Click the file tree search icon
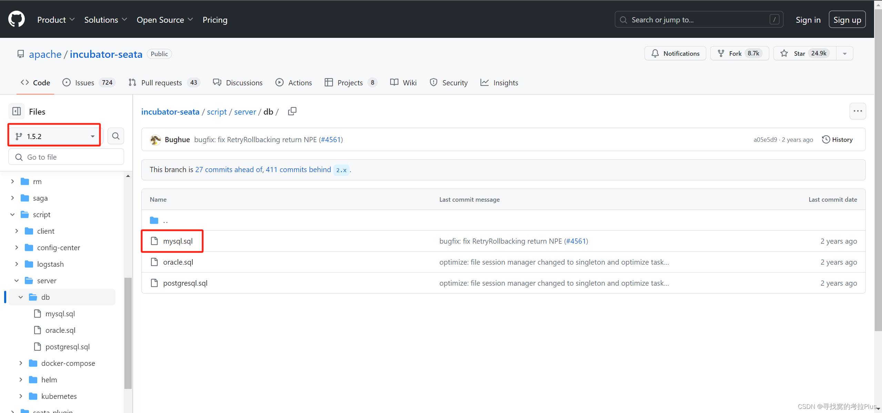Image resolution: width=882 pixels, height=413 pixels. point(116,136)
